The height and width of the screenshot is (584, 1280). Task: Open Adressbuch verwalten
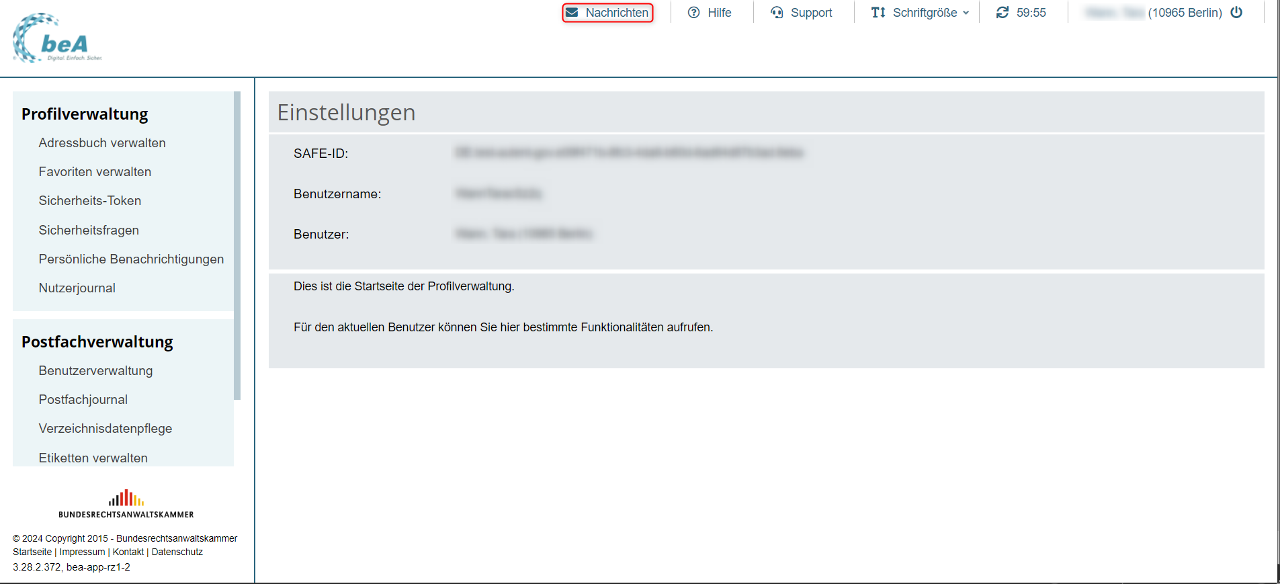click(102, 143)
